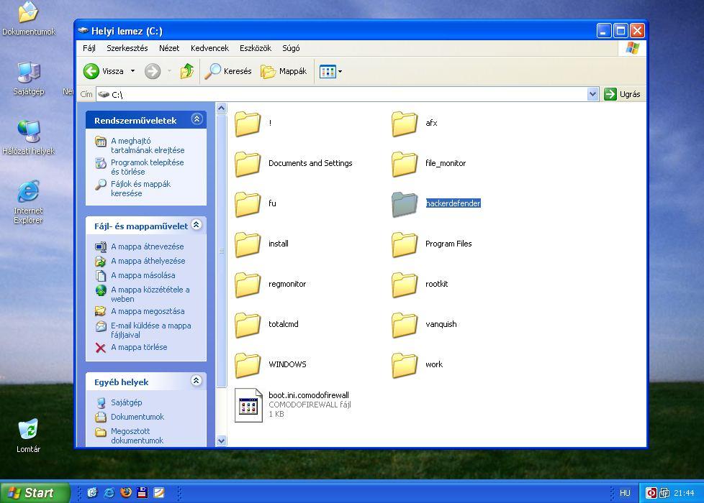Click A mappa törlése link
The width and height of the screenshot is (704, 503).
coord(139,346)
